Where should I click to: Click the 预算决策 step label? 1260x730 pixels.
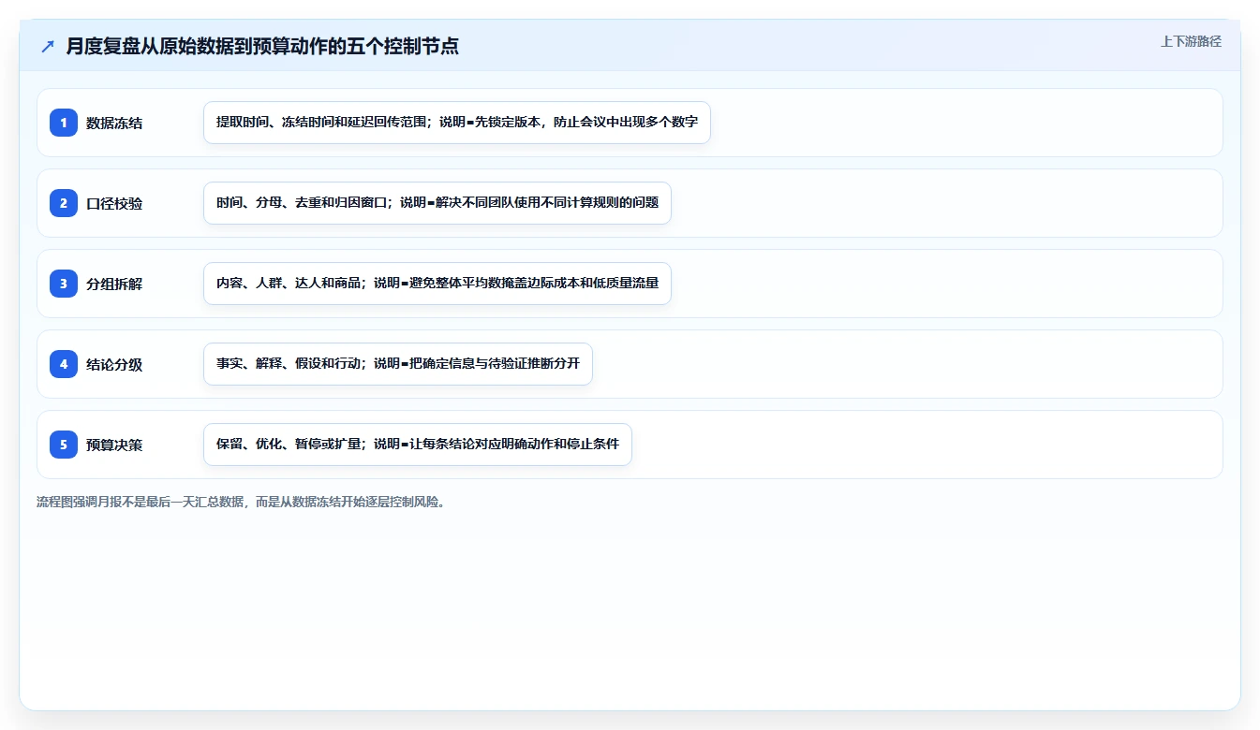click(114, 445)
